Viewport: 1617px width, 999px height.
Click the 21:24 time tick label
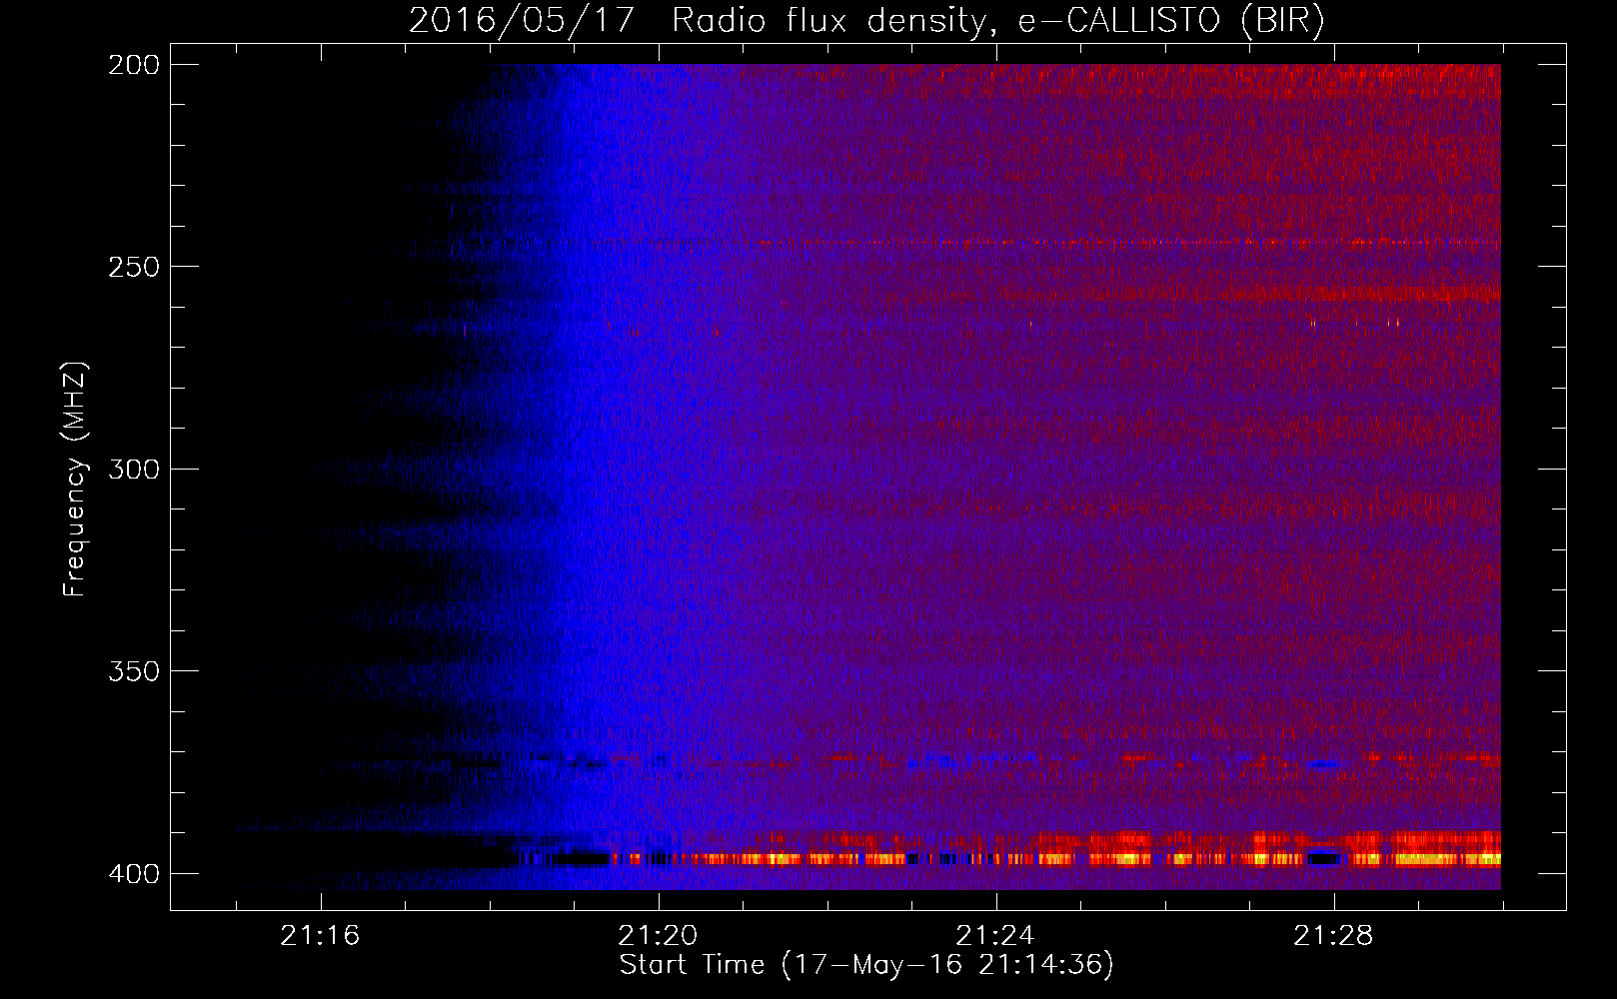(x=995, y=935)
